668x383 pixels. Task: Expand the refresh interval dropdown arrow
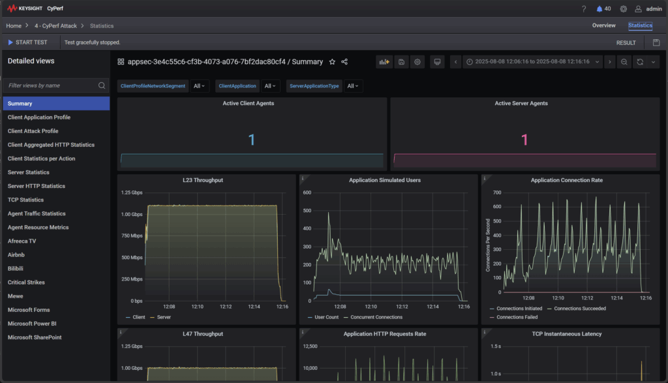pos(653,62)
